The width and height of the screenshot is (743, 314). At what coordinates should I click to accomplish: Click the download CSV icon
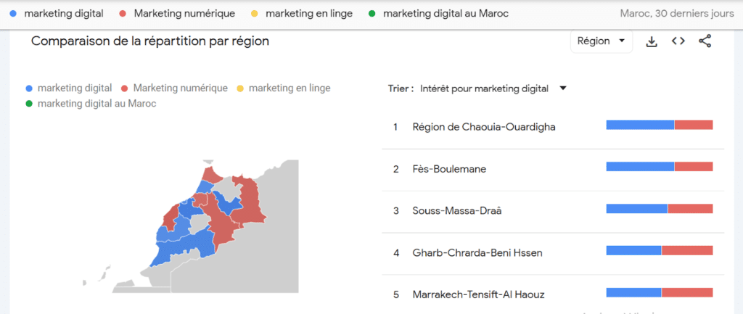[652, 41]
